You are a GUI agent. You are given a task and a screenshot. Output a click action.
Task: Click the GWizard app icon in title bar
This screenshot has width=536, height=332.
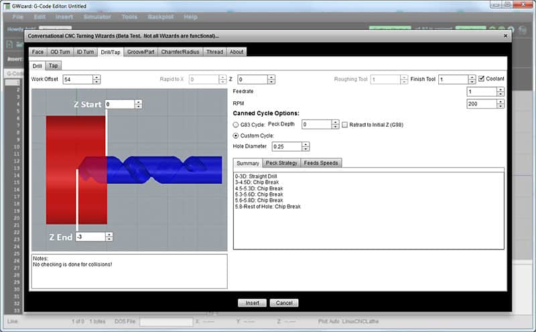pyautogui.click(x=7, y=6)
